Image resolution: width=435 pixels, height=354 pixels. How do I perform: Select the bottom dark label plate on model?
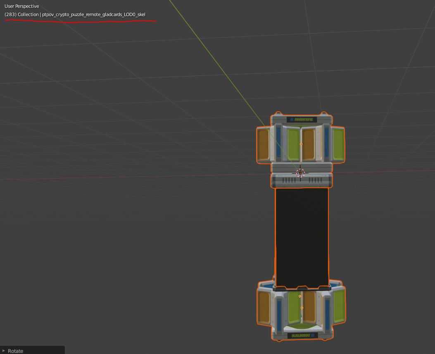coord(302,335)
